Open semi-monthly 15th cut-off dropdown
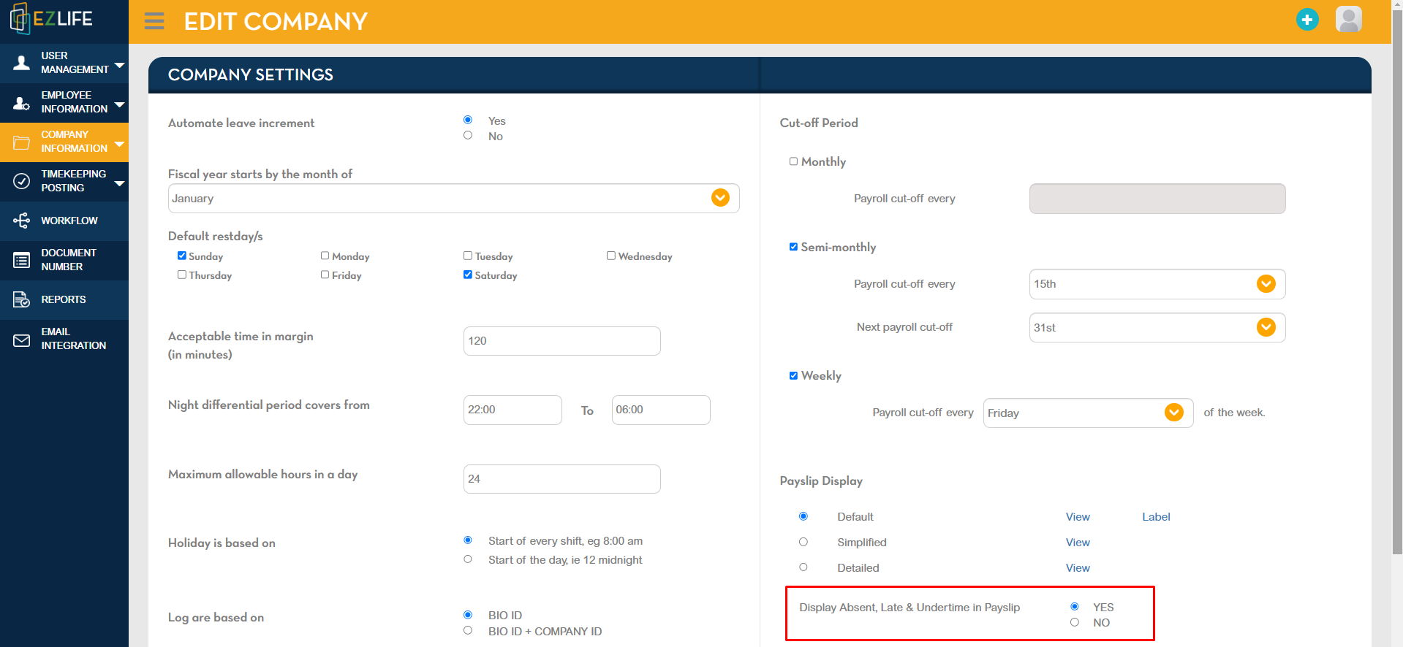 tap(1157, 284)
